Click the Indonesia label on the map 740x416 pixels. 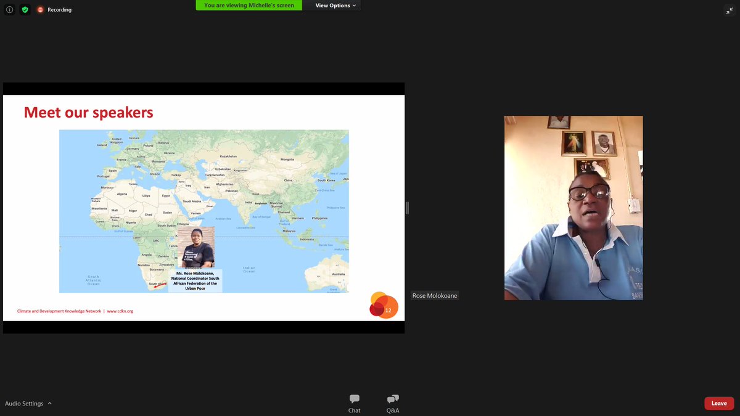[306, 239]
